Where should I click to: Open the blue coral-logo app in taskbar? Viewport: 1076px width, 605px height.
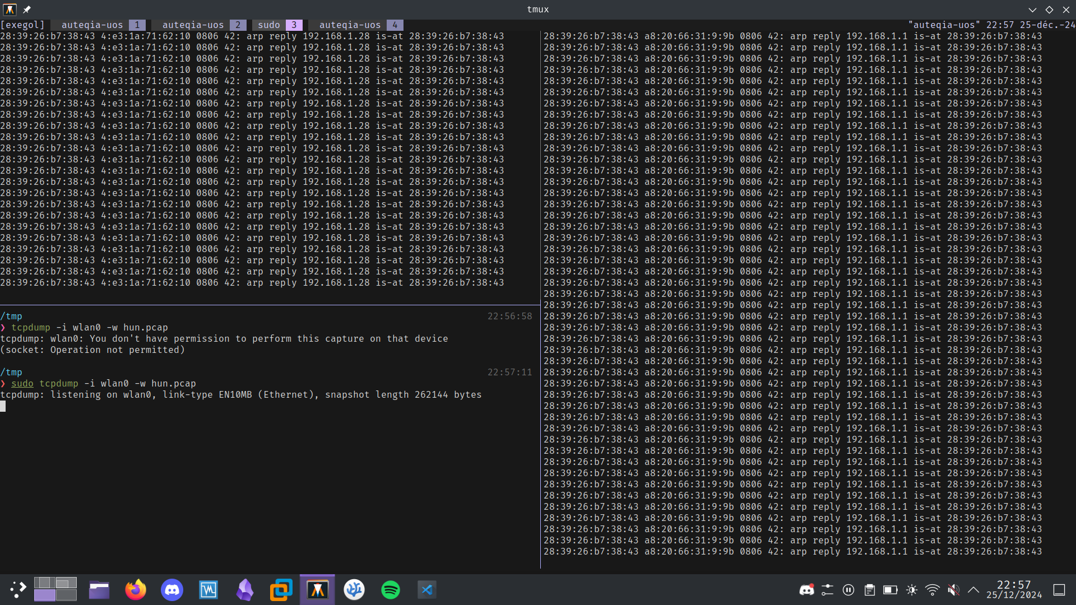pos(354,589)
